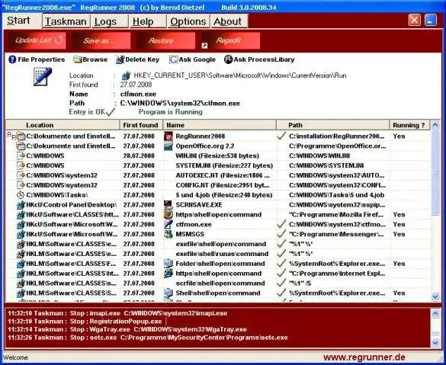Click file icon on the WIN.INI row
This screenshot has width=446, height=365.
21,155
